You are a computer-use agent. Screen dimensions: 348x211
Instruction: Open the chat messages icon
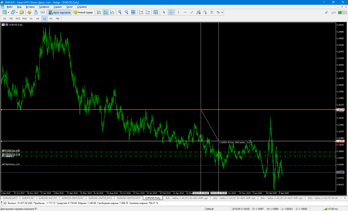(334, 12)
